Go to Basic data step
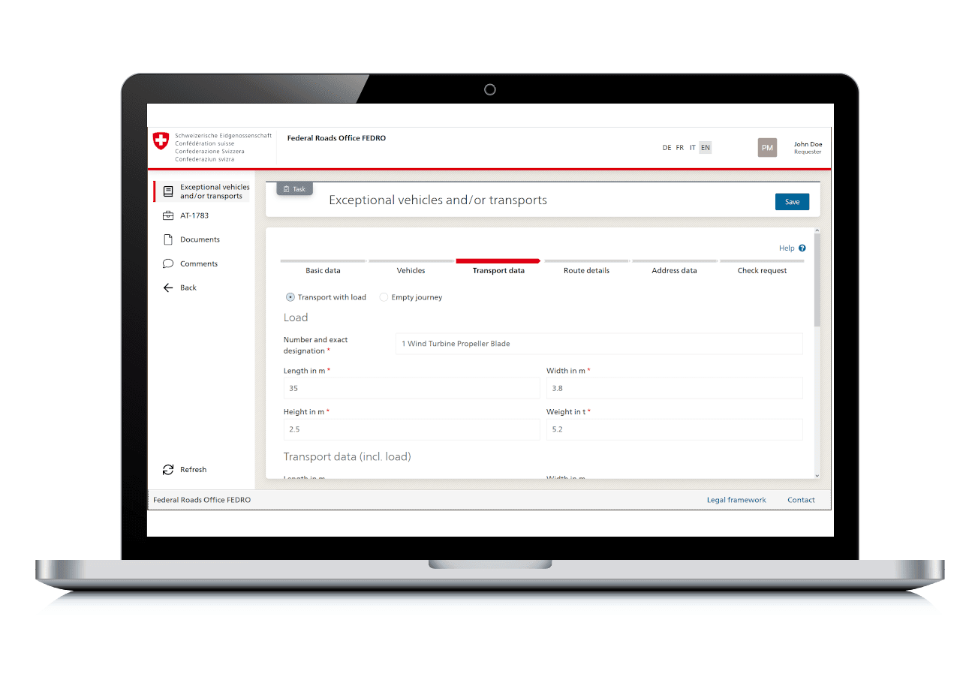Image resolution: width=978 pixels, height=680 pixels. (x=323, y=270)
